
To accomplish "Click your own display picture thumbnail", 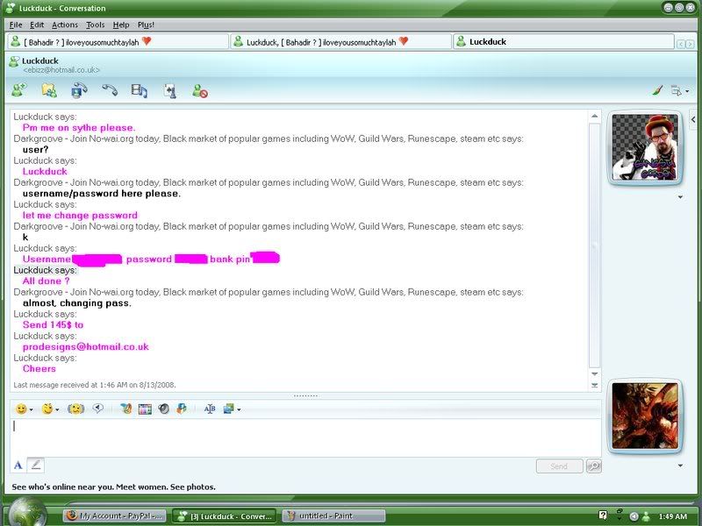I will 645,416.
